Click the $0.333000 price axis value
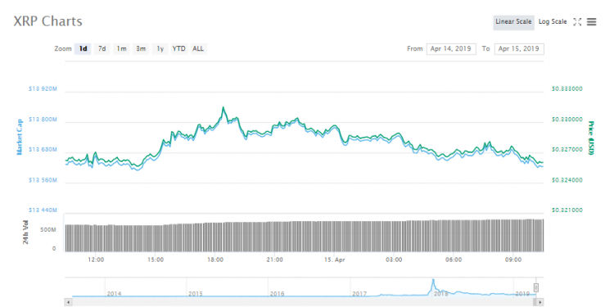 click(567, 89)
